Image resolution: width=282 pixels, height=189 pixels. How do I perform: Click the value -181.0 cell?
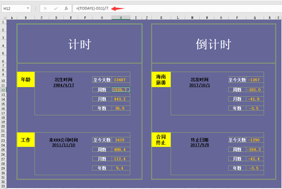[x=255, y=90]
